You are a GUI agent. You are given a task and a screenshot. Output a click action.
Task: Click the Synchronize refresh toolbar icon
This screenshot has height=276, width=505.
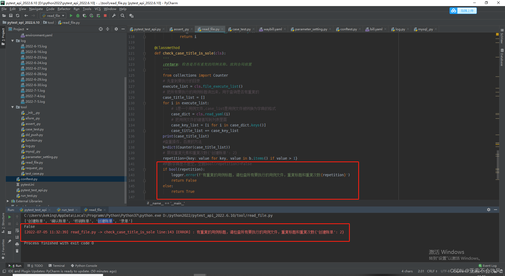pos(18,16)
